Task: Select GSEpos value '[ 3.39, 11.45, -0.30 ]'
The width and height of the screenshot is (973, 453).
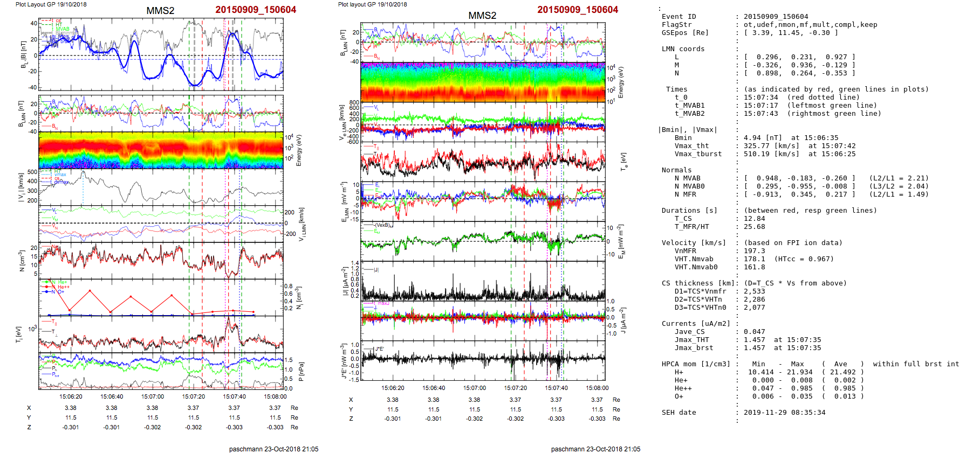Action: point(791,33)
